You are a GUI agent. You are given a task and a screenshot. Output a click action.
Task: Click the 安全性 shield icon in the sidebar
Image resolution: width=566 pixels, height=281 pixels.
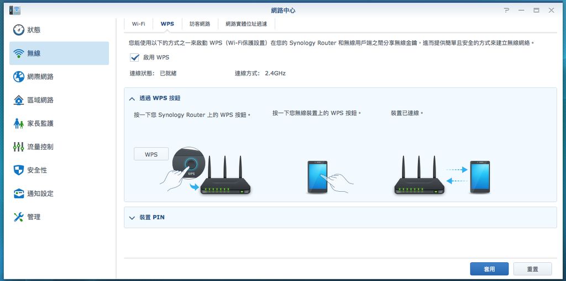(18, 170)
